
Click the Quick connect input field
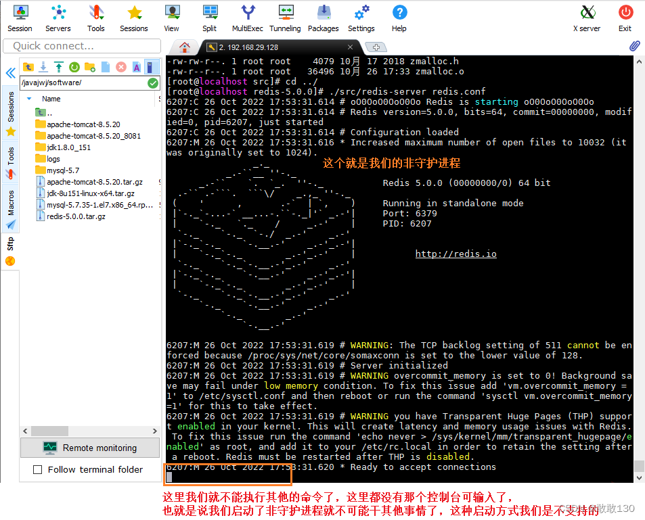pos(82,45)
